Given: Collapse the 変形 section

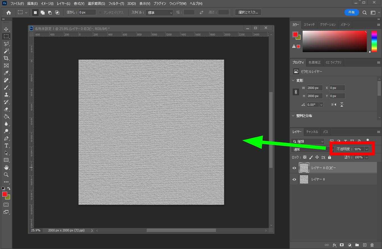Looking at the screenshot, I should click(293, 81).
